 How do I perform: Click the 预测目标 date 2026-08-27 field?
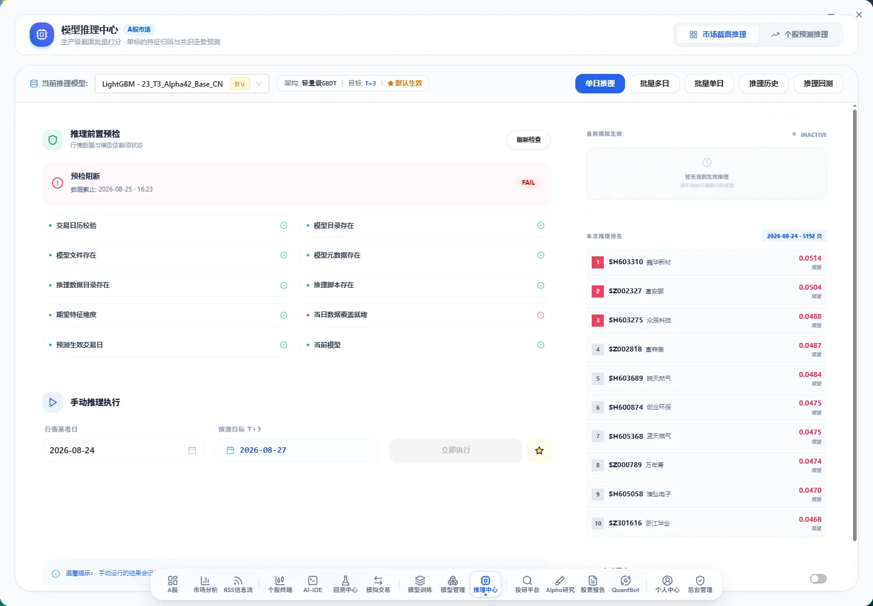(296, 450)
